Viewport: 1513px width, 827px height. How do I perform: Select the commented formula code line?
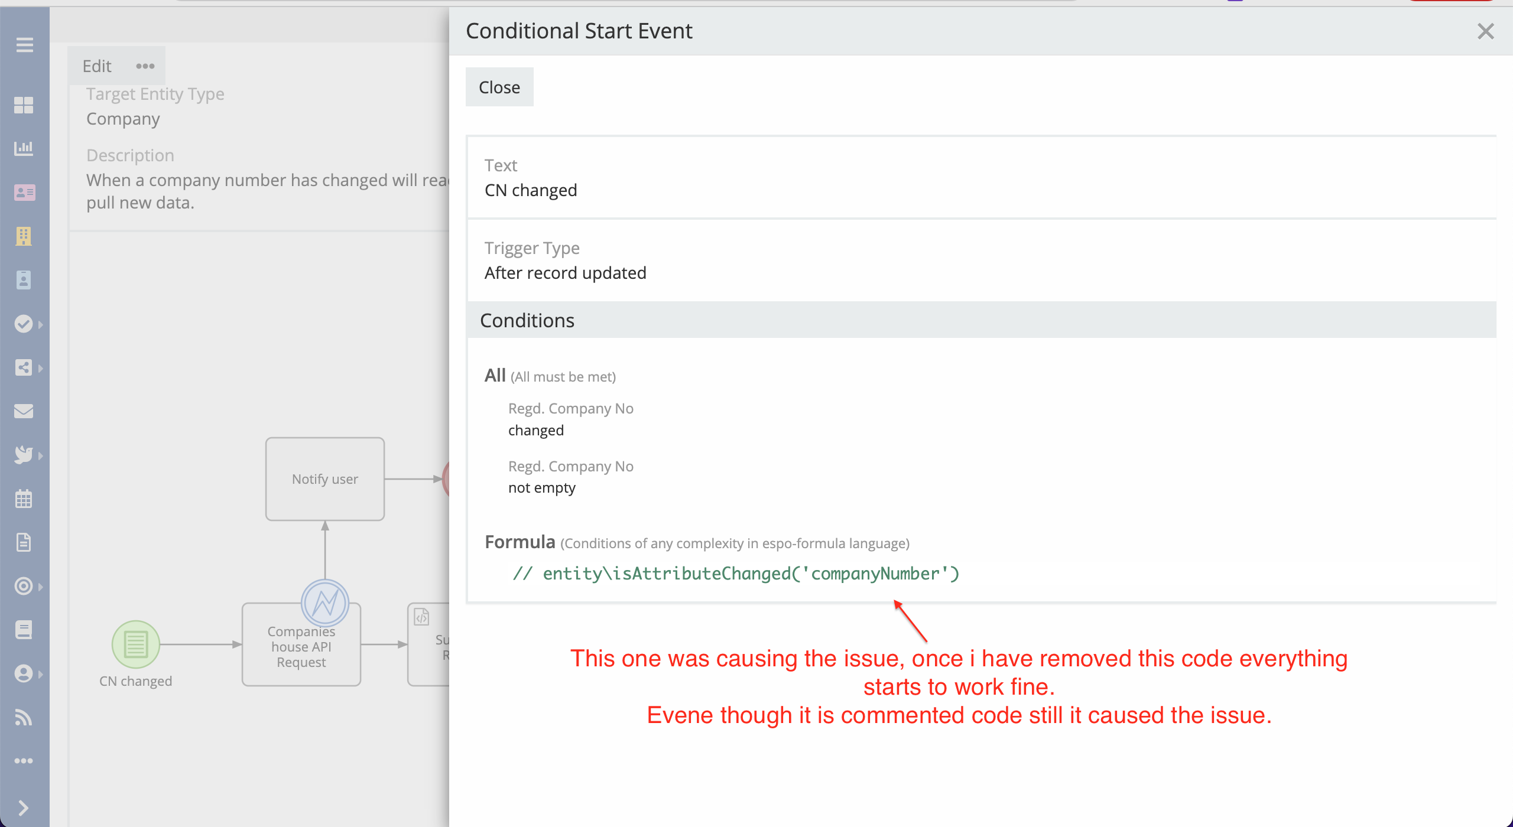click(736, 573)
